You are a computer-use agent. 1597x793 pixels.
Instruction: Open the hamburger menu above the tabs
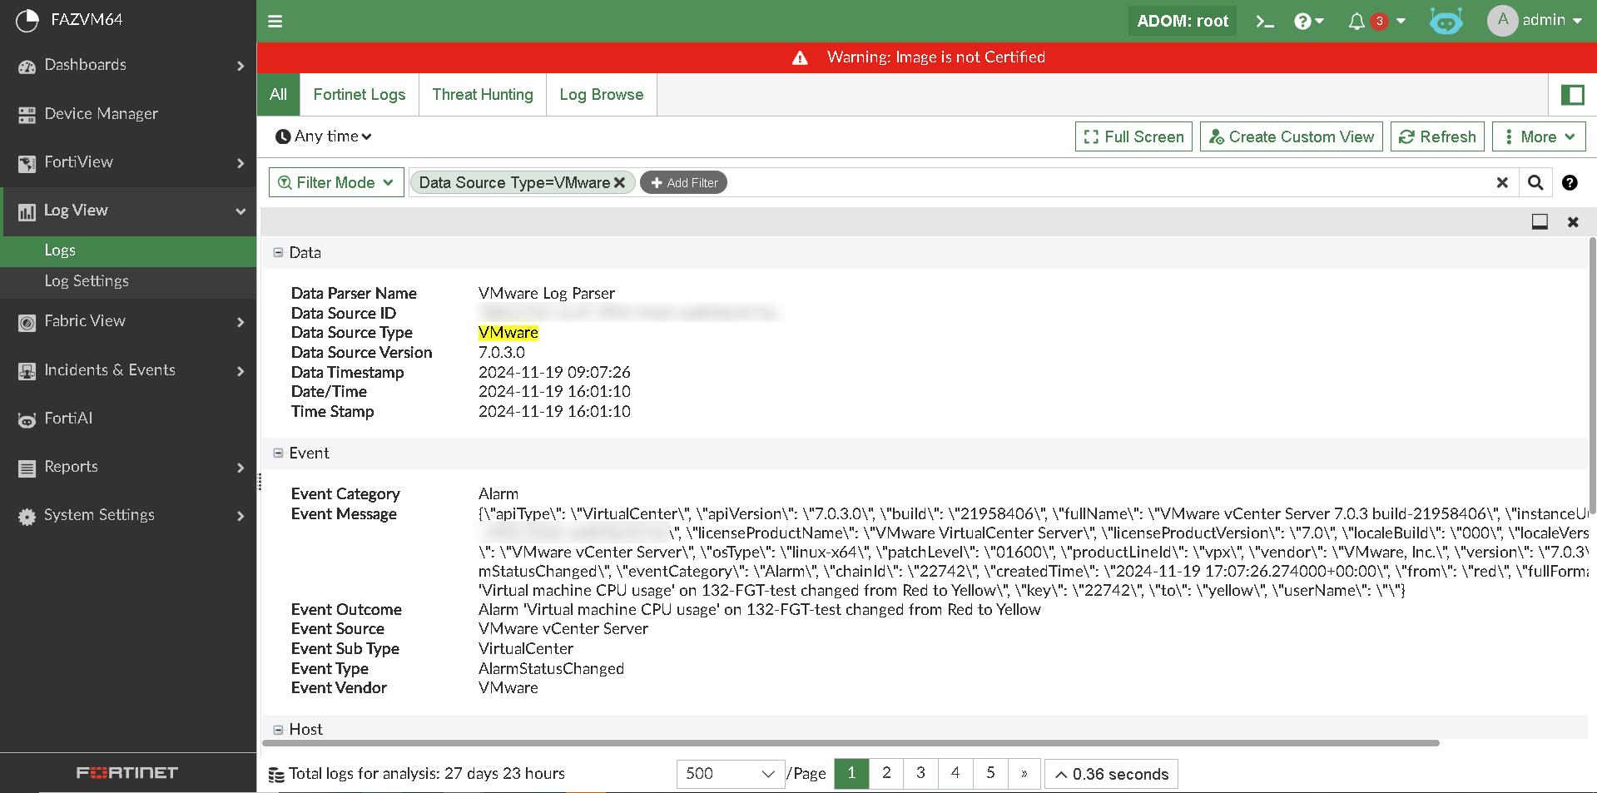[x=275, y=21]
